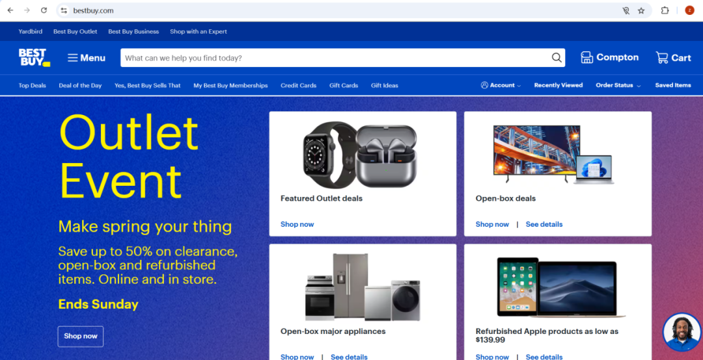The width and height of the screenshot is (703, 360).
Task: Click the search magnifier icon
Action: pos(557,58)
